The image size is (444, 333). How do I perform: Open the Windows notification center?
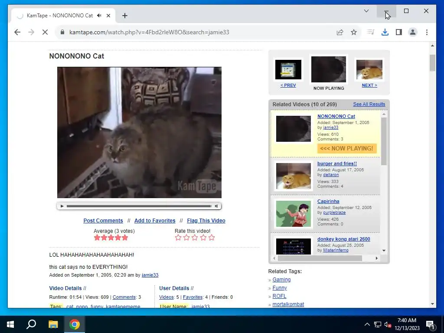click(430, 325)
